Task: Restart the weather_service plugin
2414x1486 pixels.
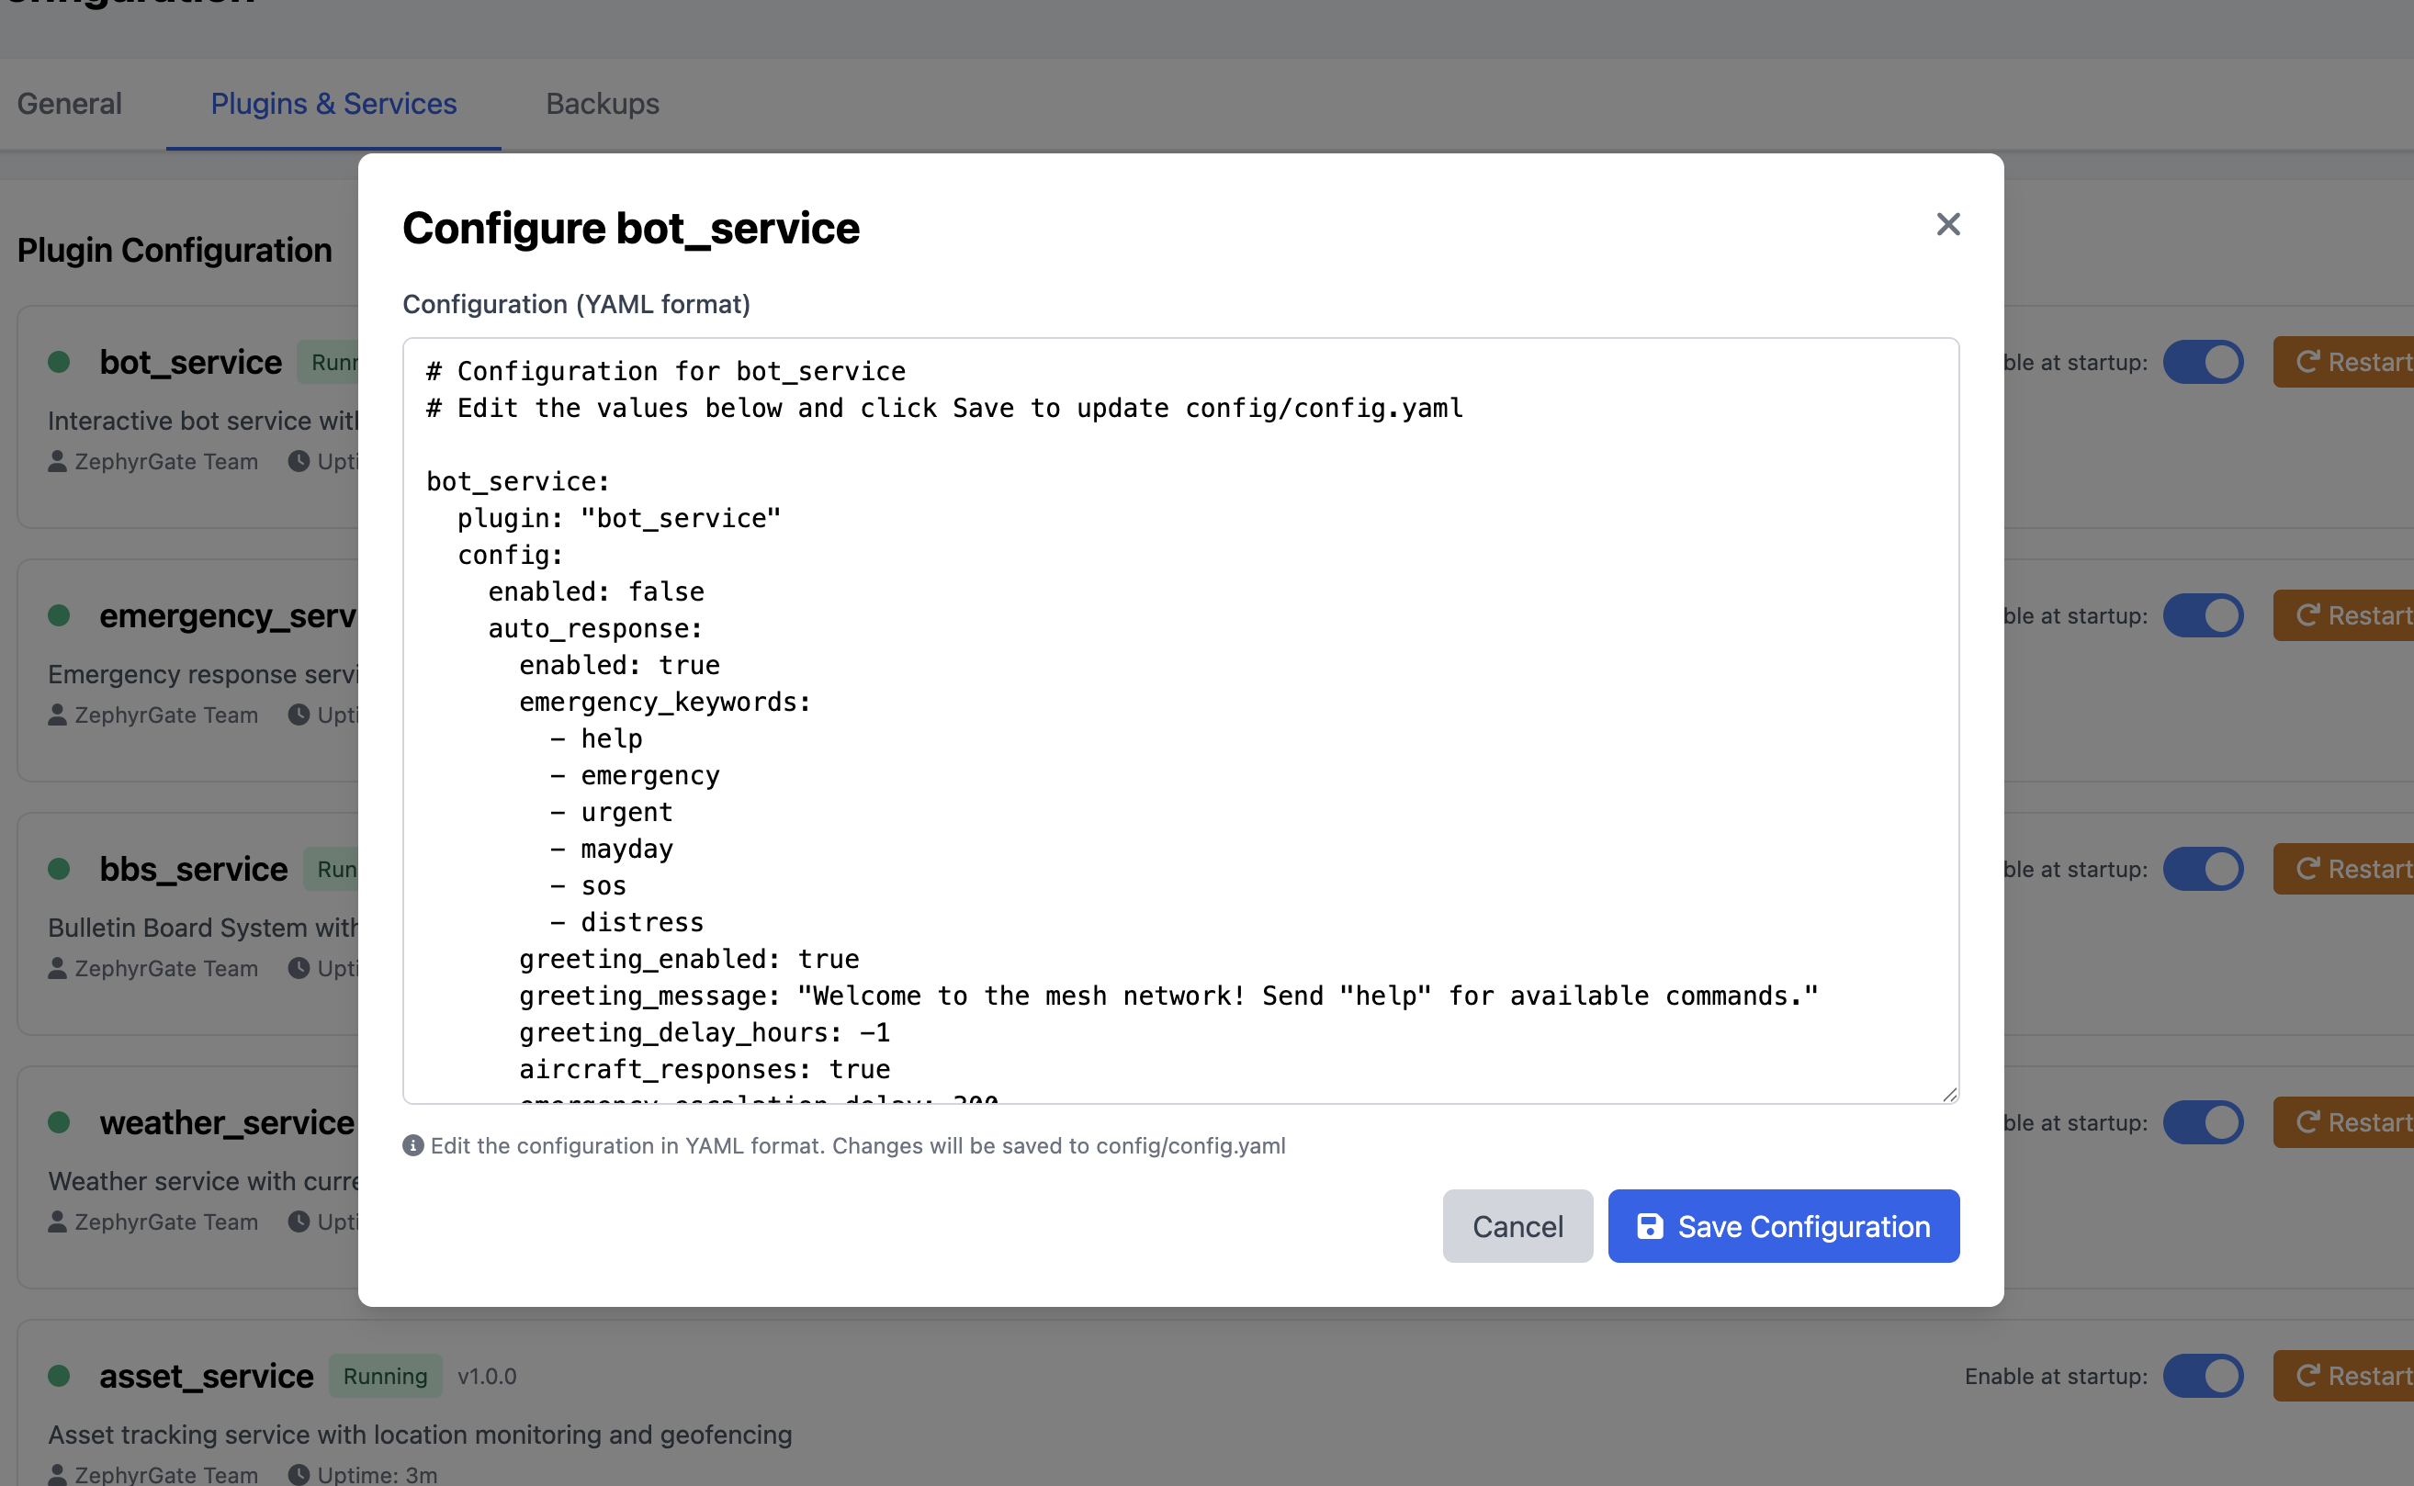Action: click(2369, 1121)
